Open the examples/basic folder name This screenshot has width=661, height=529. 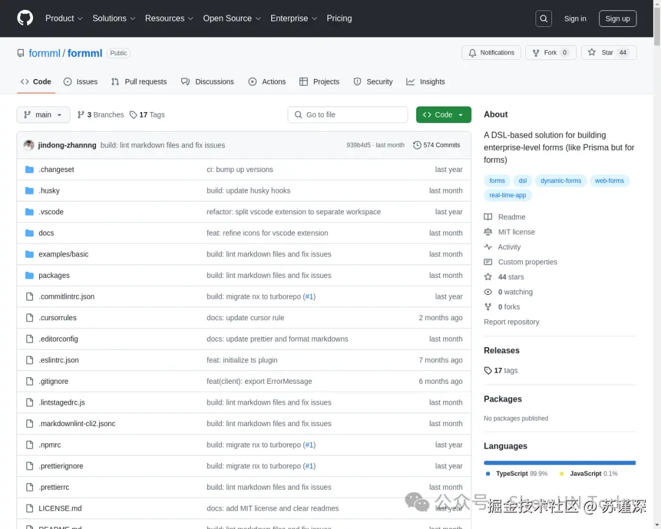coord(64,254)
